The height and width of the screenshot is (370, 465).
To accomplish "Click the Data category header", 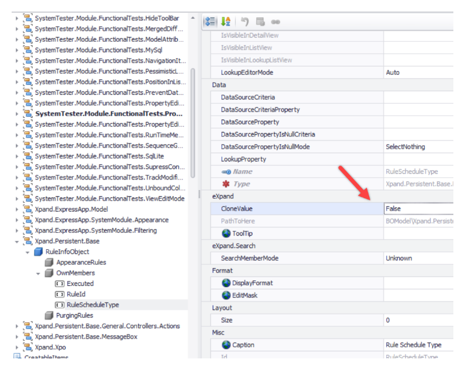I will [x=219, y=85].
